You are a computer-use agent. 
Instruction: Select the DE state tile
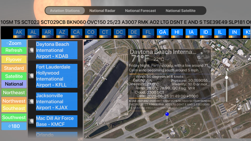point(134,33)
